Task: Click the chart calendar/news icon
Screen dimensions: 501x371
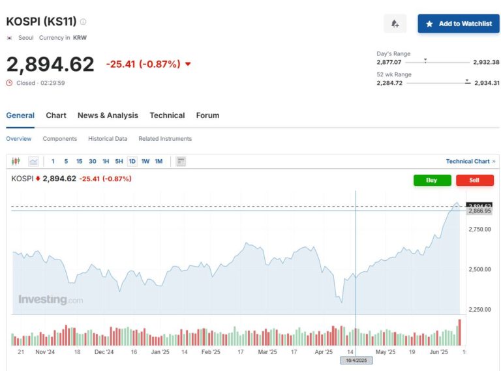Action: click(x=181, y=161)
